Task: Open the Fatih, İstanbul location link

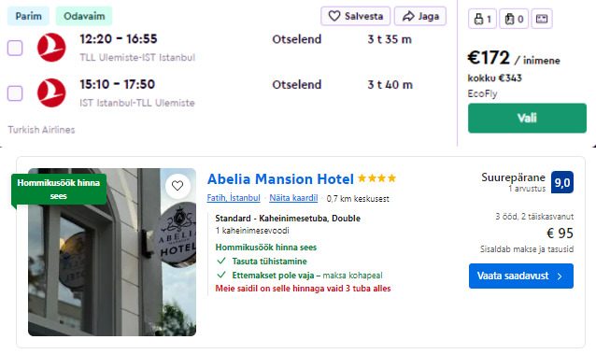Action: click(234, 198)
